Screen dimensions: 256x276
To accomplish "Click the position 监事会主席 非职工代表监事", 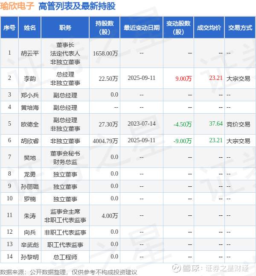I will tap(65, 216).
